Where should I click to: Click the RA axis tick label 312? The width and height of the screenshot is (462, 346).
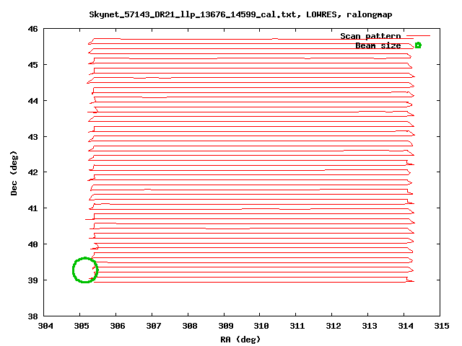(334, 326)
